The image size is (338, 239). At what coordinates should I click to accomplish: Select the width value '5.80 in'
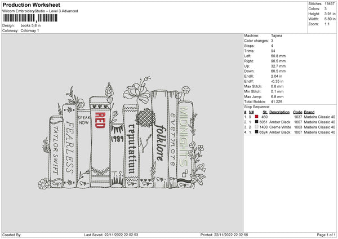click(x=330, y=19)
